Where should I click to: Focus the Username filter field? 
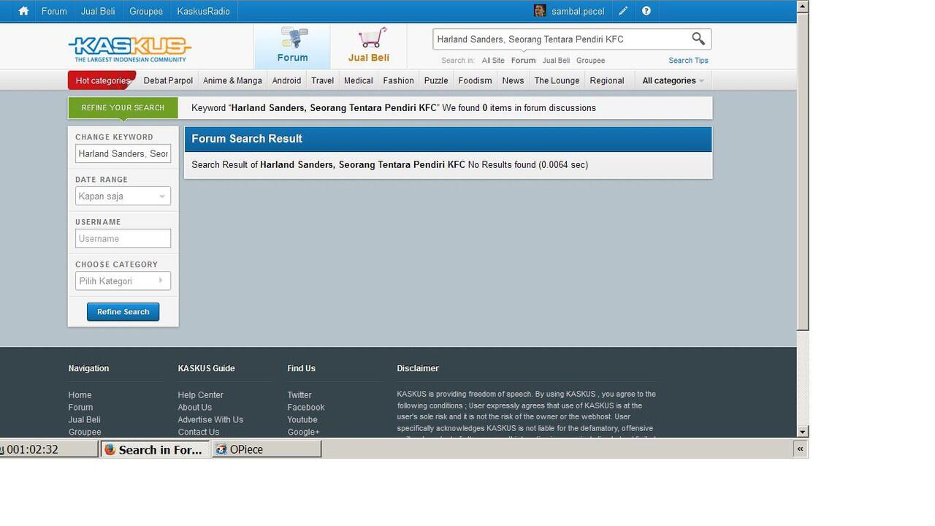point(123,238)
